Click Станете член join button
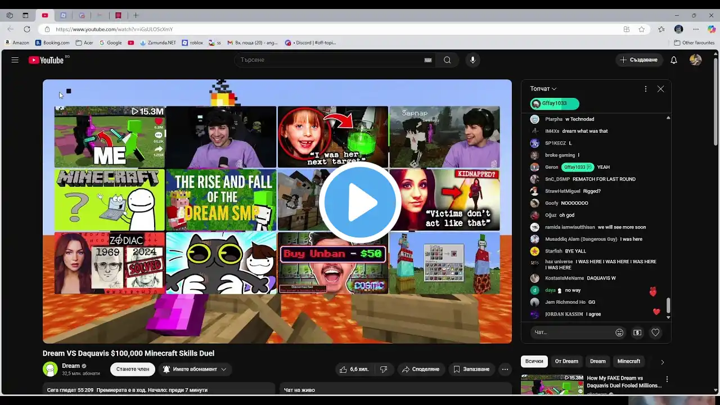 pyautogui.click(x=133, y=369)
